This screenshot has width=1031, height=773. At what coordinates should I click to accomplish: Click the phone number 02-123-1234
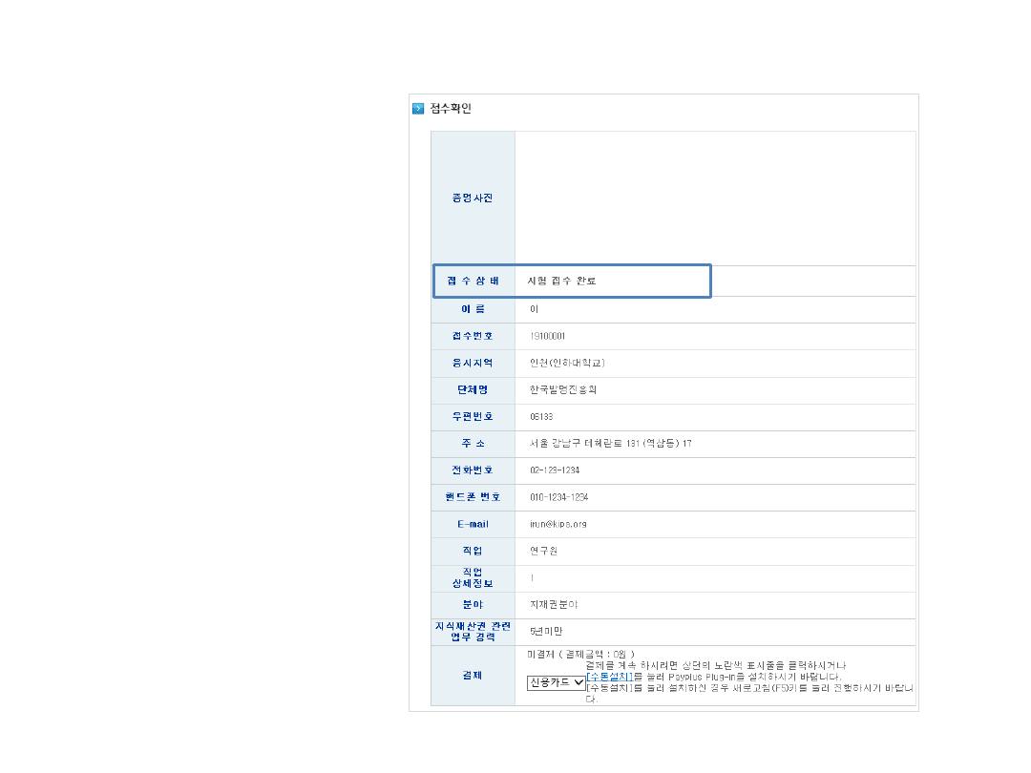pyautogui.click(x=555, y=470)
